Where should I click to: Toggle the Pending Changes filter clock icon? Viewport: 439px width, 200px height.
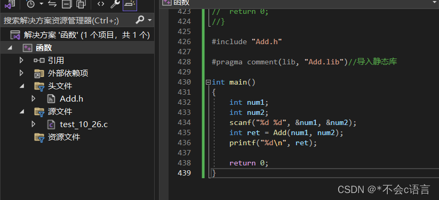[x=30, y=4]
